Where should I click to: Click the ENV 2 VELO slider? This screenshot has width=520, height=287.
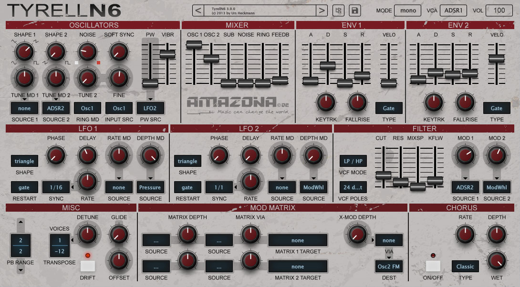(x=497, y=59)
